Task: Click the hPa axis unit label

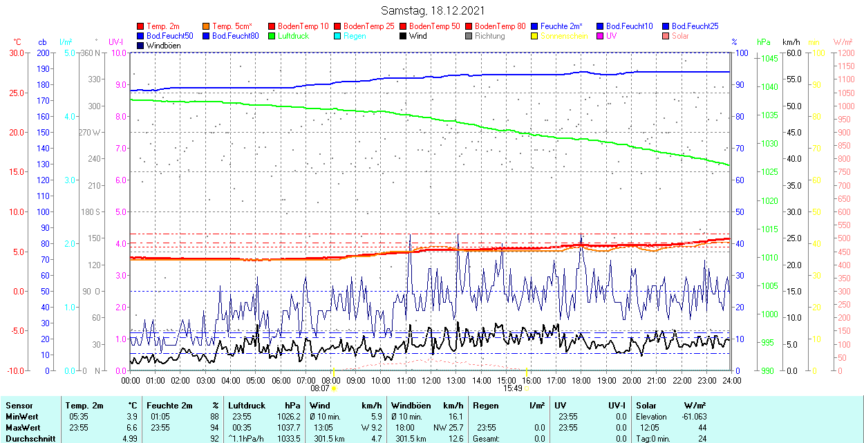Action: pos(764,42)
